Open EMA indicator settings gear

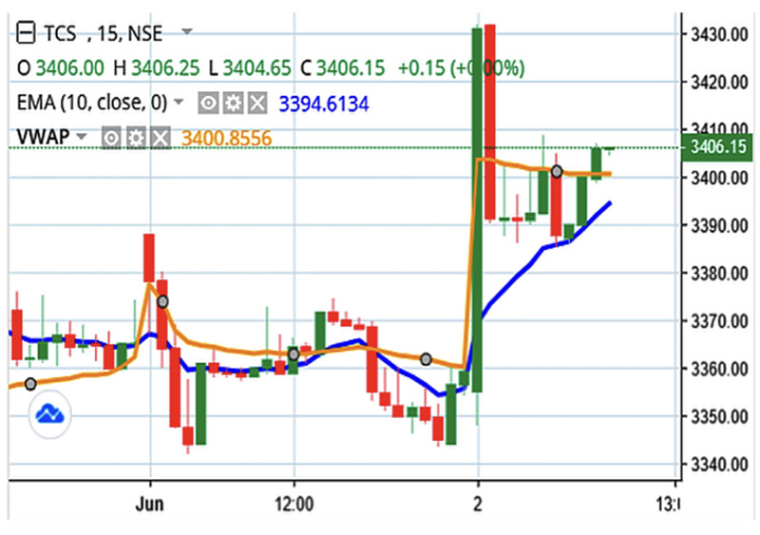point(232,103)
